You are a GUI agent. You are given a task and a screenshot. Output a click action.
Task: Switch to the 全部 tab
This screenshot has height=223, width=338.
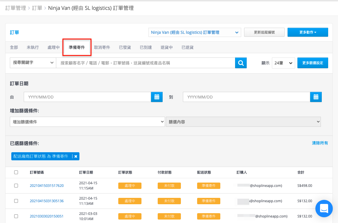(14, 47)
